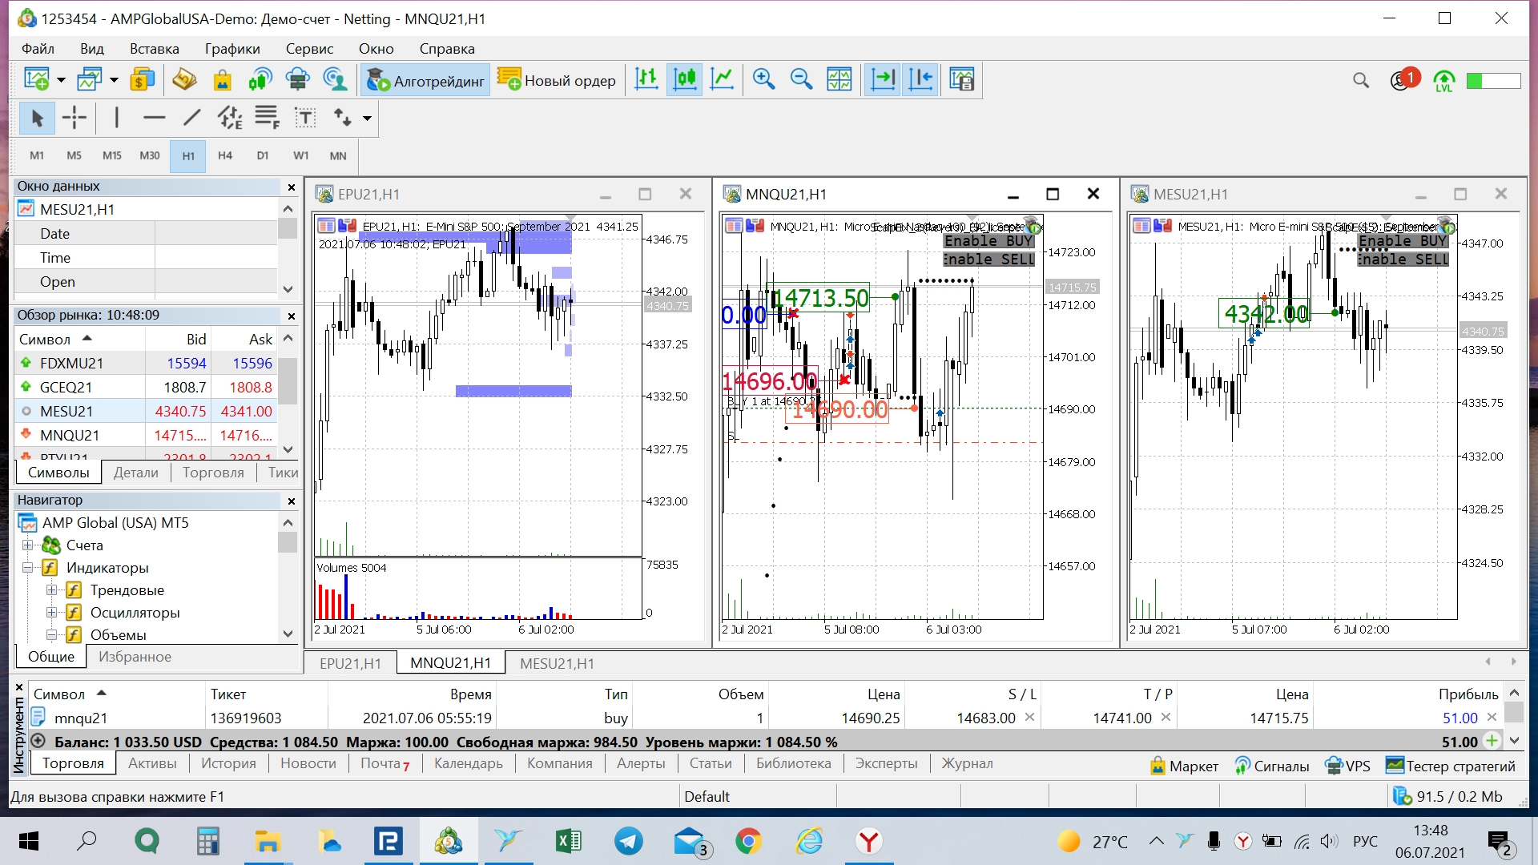The height and width of the screenshot is (865, 1538).
Task: Open Тестер стратегий link
Action: 1451,766
